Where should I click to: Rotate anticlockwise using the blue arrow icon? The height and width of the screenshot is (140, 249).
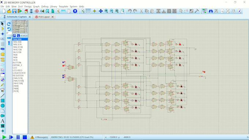point(9,29)
